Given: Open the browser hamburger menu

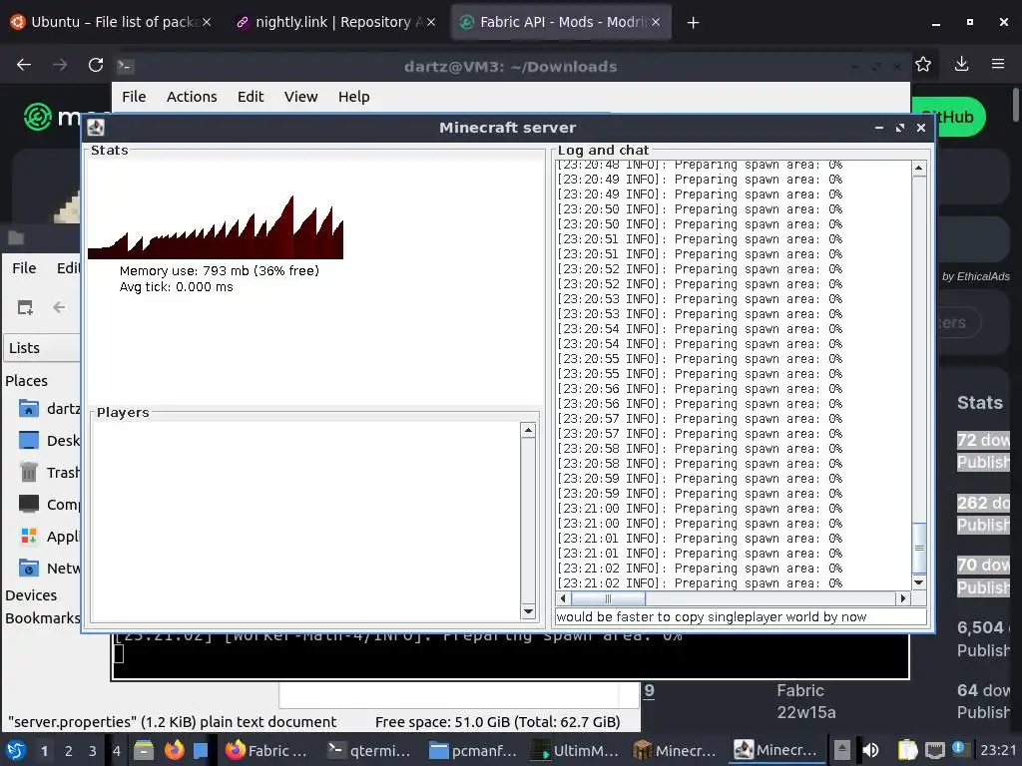Looking at the screenshot, I should click(x=998, y=64).
